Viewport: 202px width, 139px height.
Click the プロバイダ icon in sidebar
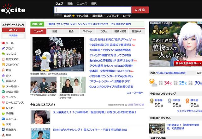[x=3, y=64]
